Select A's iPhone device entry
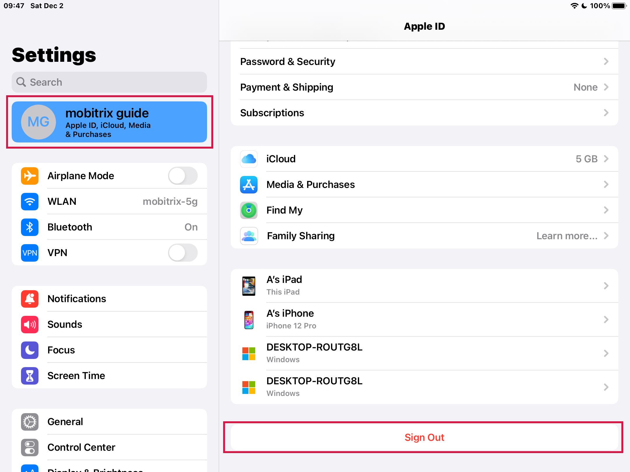 pyautogui.click(x=424, y=319)
